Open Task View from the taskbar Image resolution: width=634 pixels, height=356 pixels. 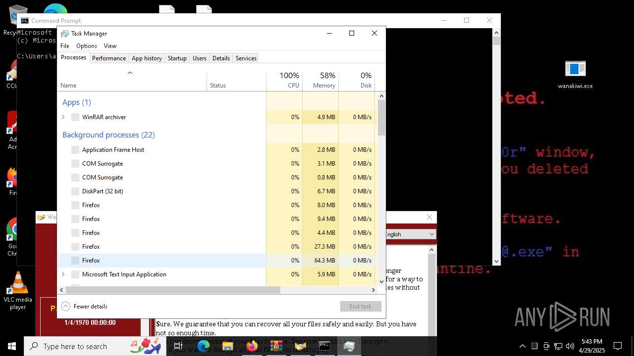(178, 346)
